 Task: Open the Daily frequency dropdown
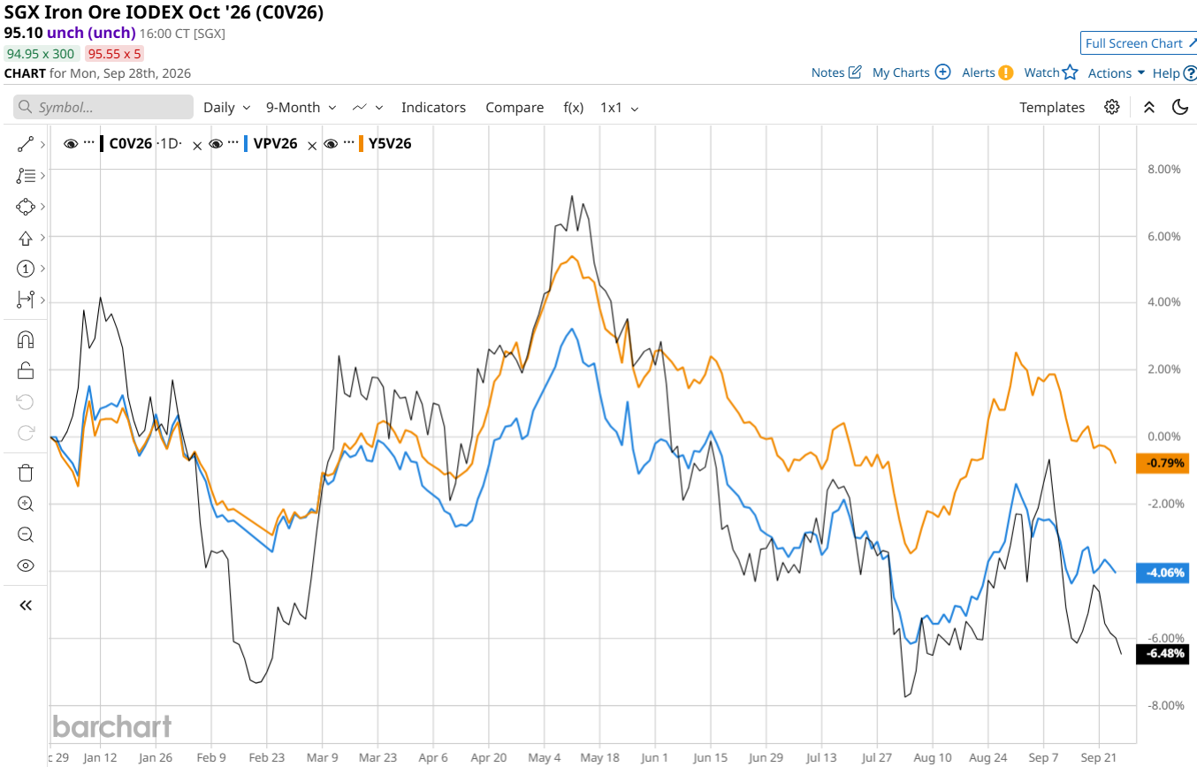coord(227,107)
